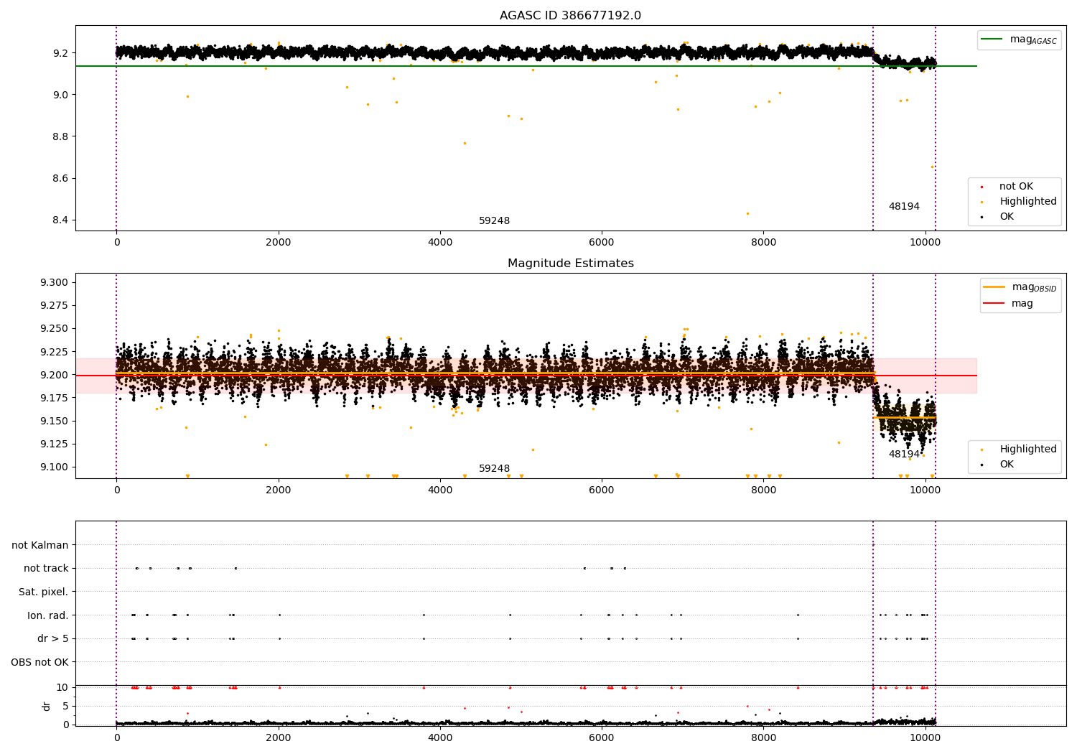Click the '8.4' y-tick in the top plot
Screen dimensions: 1077x754
[61, 220]
